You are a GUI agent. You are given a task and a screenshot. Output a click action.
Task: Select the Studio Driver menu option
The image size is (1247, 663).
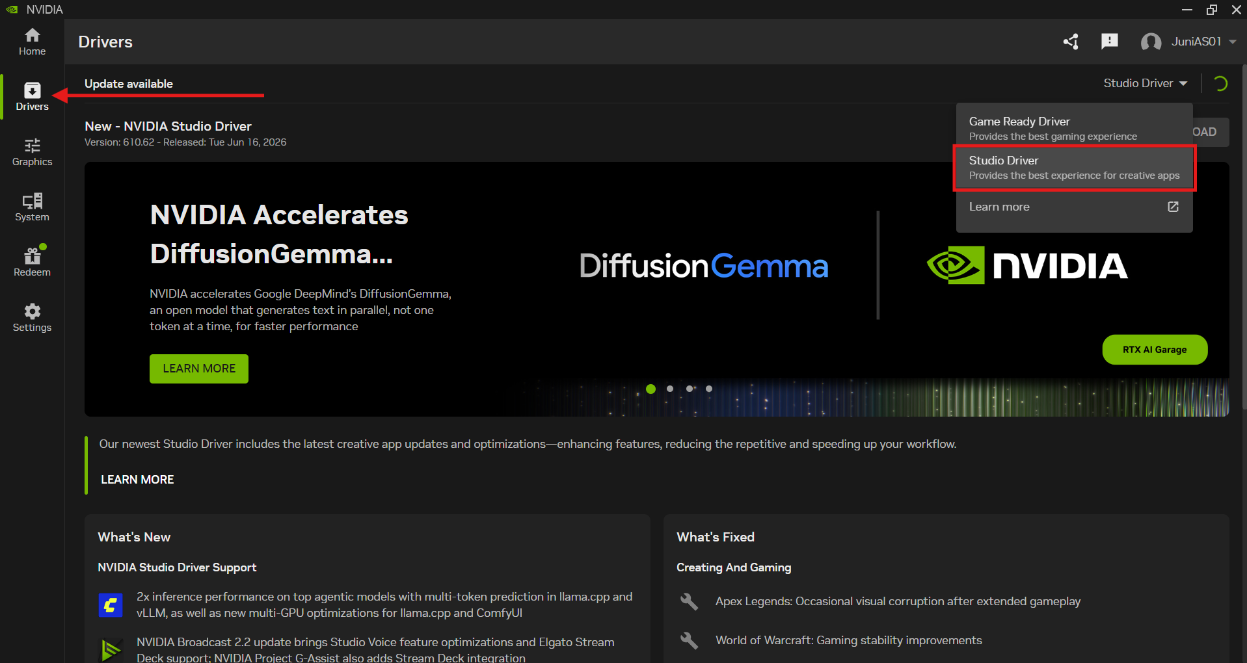click(x=1074, y=168)
